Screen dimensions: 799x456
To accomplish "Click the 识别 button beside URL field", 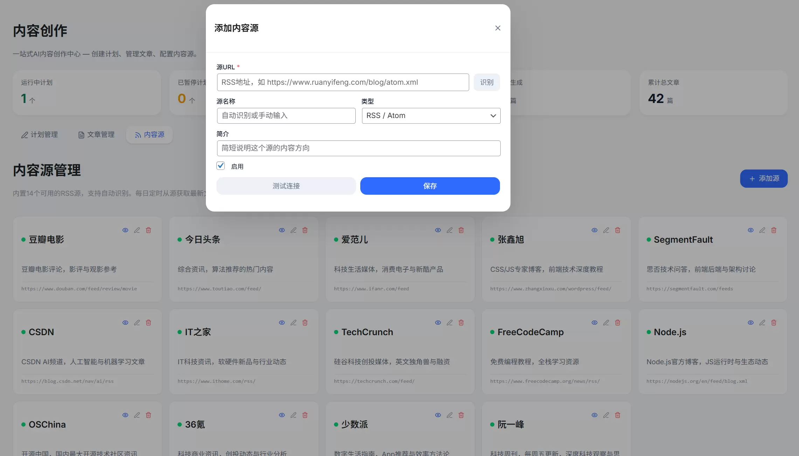I will [487, 82].
